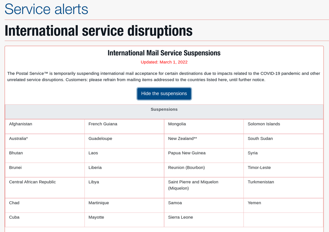Click the Saint Pierre and Miquelon entry

193,185
